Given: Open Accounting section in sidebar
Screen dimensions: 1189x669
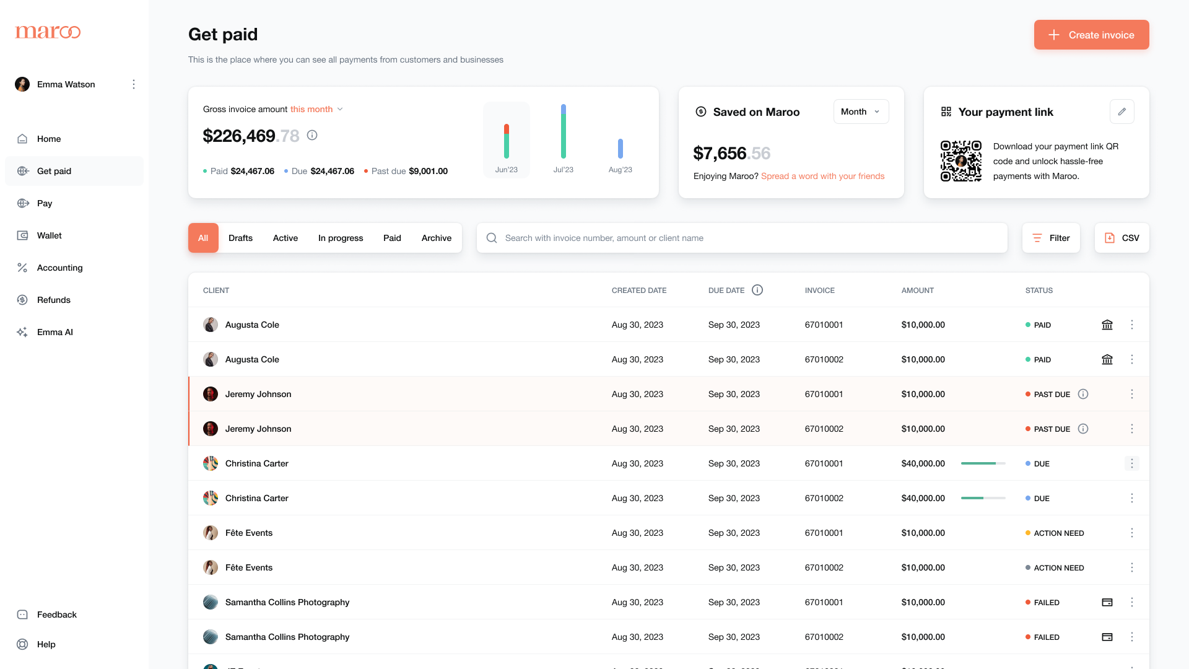Looking at the screenshot, I should [x=74, y=268].
